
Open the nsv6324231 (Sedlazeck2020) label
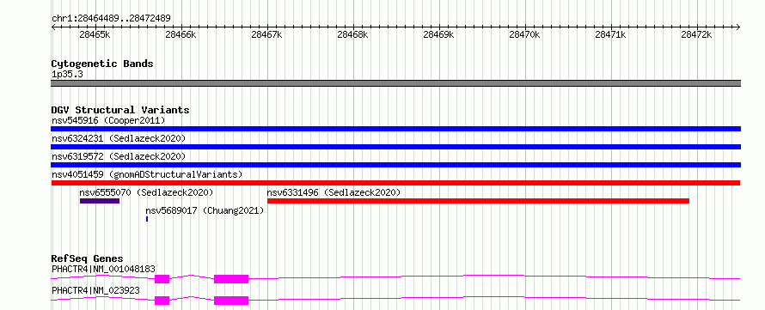tap(119, 138)
